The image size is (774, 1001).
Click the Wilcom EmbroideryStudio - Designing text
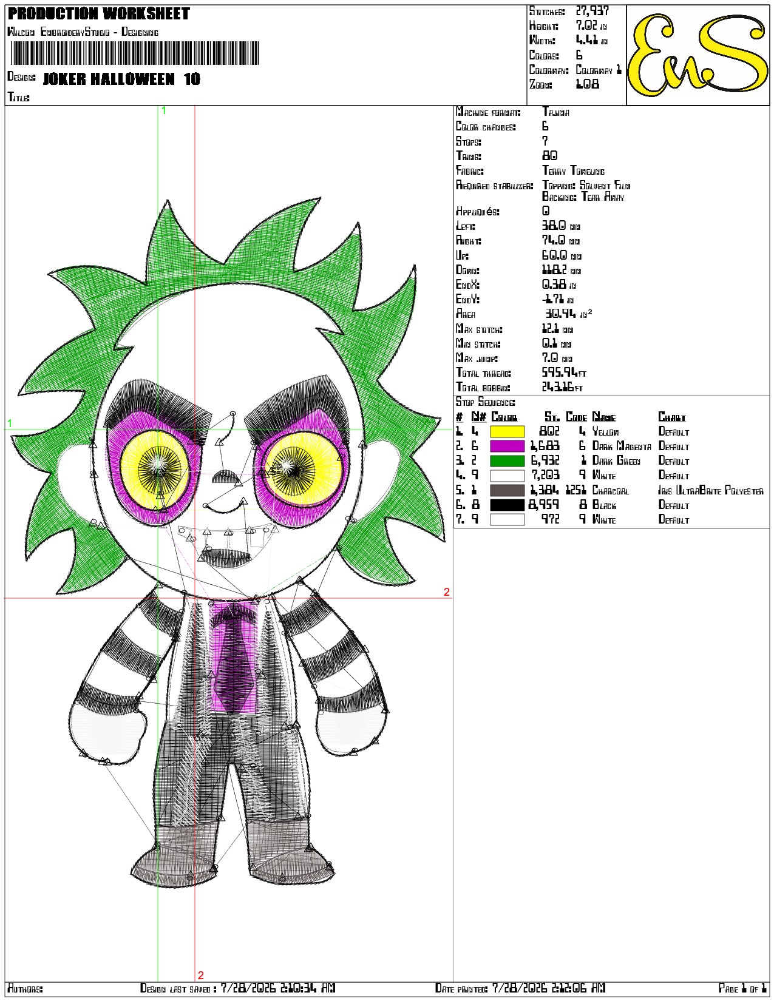83,32
